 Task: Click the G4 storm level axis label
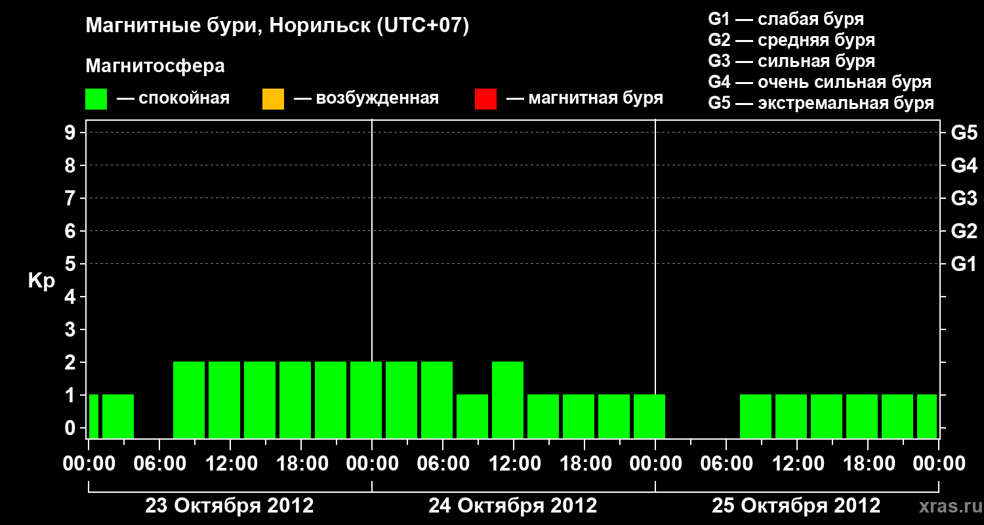[964, 165]
